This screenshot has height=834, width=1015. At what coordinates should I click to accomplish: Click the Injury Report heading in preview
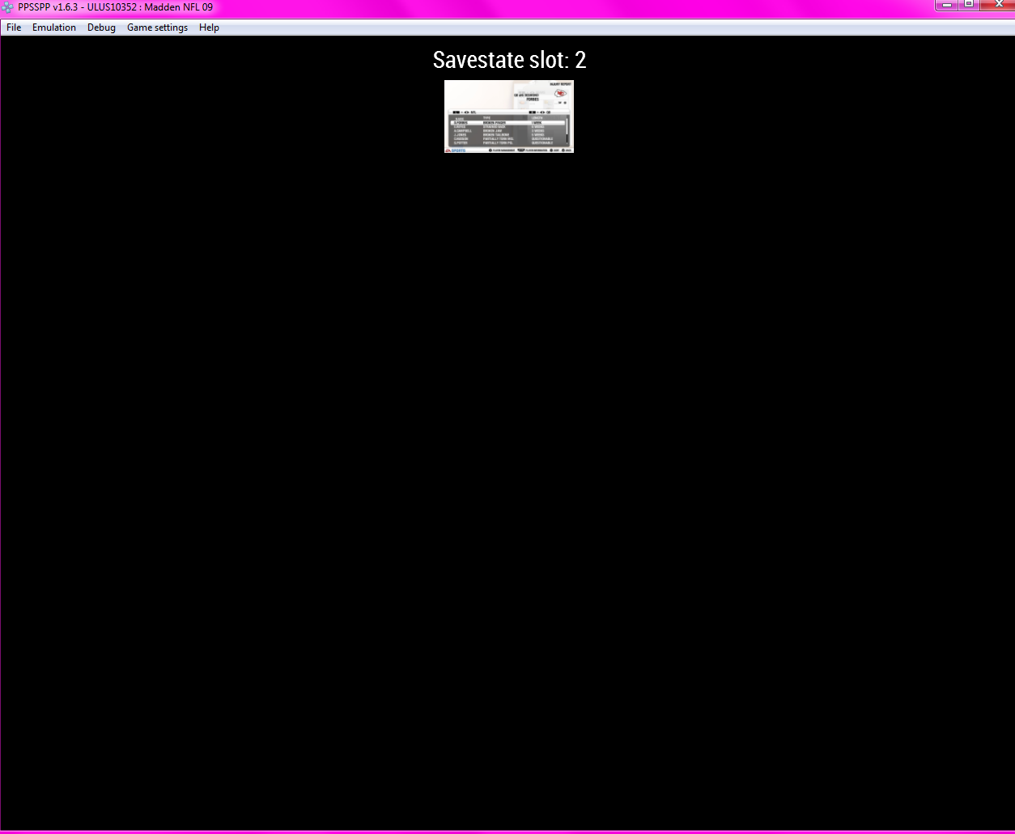click(560, 83)
